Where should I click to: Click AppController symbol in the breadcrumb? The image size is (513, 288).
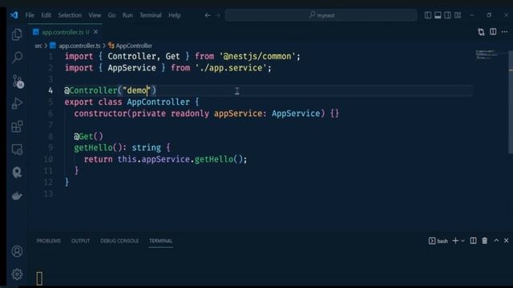[134, 46]
